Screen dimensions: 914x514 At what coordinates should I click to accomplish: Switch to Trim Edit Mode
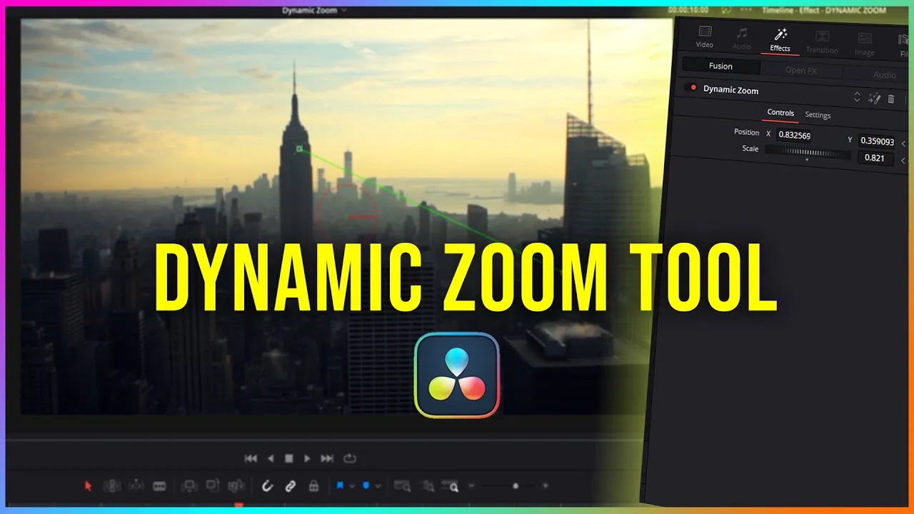114,485
